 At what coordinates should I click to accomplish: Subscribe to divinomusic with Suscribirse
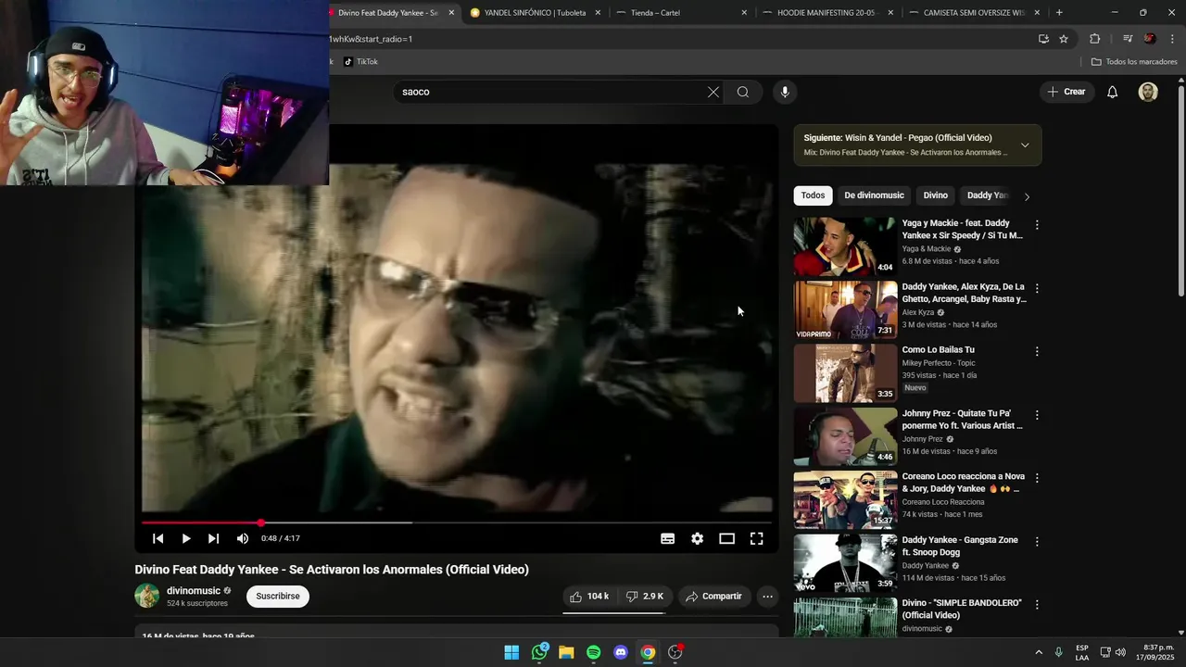[278, 597]
